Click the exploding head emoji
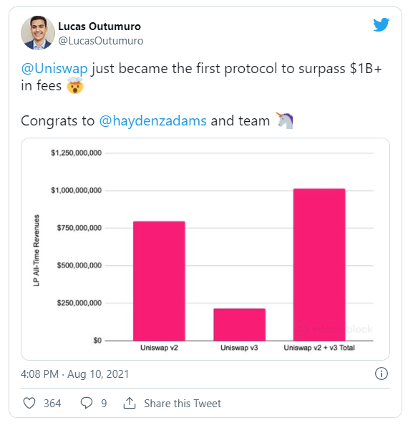Image resolution: width=413 pixels, height=428 pixels. coord(75,85)
